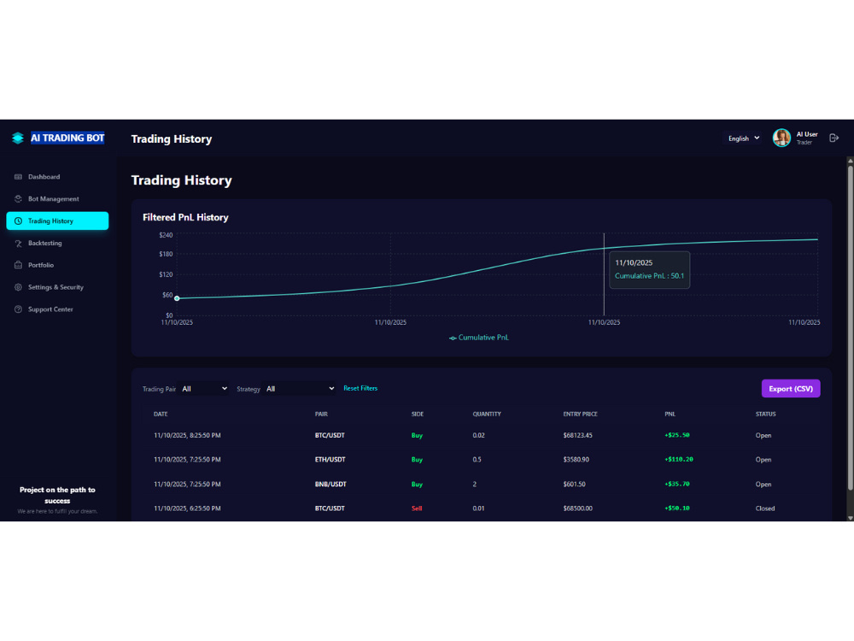The height and width of the screenshot is (641, 854).
Task: Click the Export (CSV) button
Action: point(790,389)
